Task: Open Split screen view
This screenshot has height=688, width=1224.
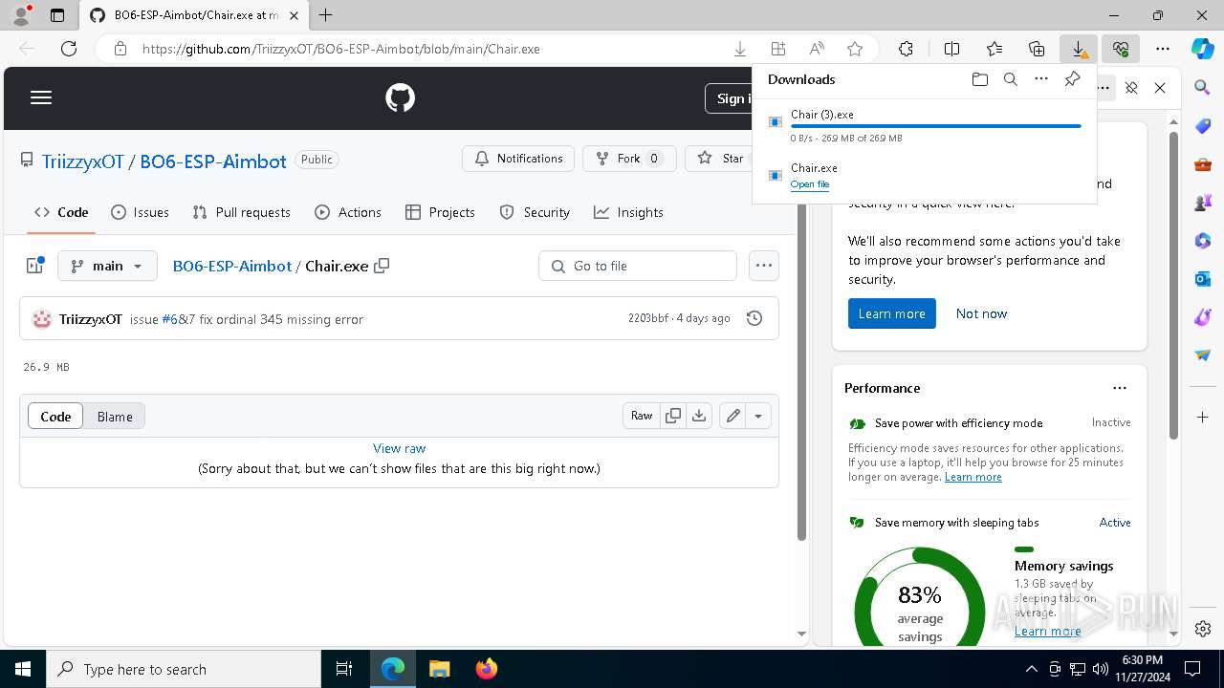Action: pos(951,49)
